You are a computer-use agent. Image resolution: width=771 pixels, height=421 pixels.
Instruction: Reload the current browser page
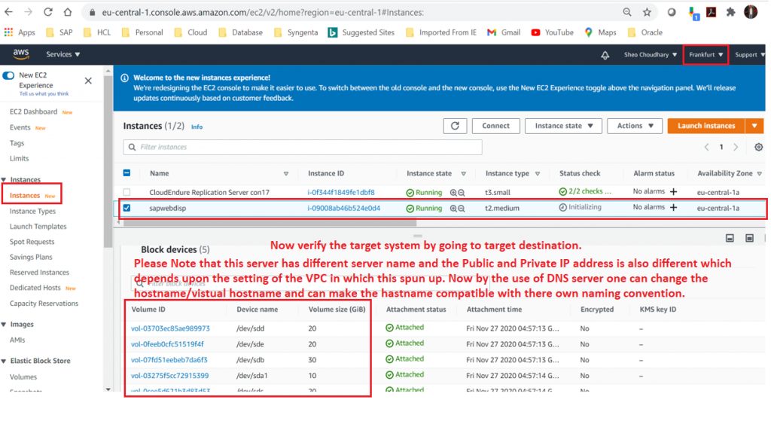click(47, 12)
